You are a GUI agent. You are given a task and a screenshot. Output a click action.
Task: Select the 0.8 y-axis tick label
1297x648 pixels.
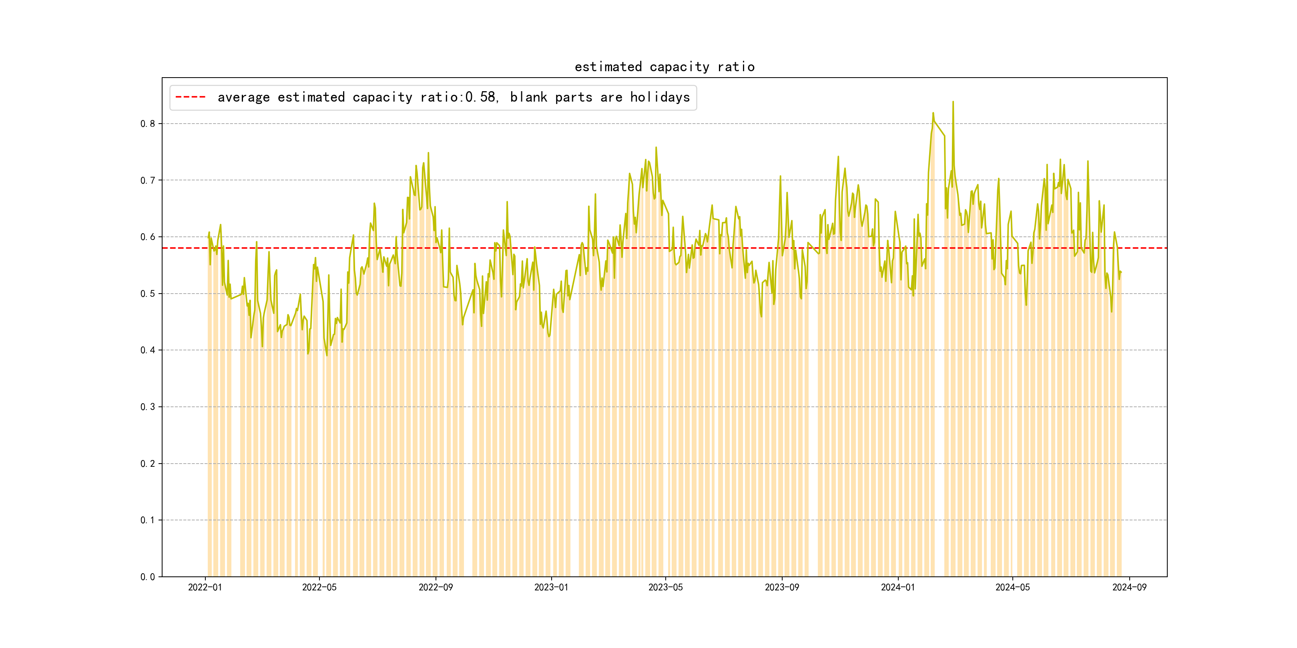coord(148,124)
